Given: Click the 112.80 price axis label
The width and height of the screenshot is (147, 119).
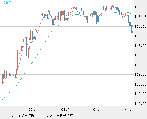Looking at the screenshot, I should pos(141,84).
